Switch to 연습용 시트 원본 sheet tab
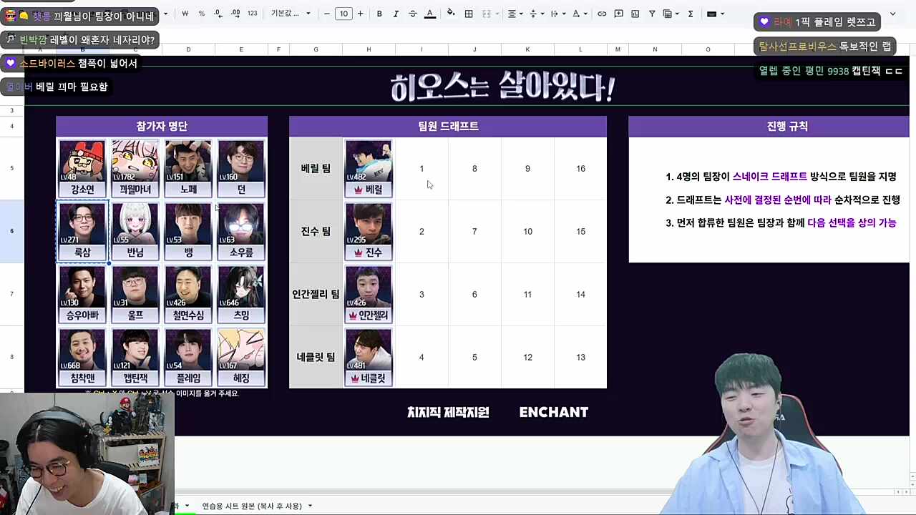 252,506
